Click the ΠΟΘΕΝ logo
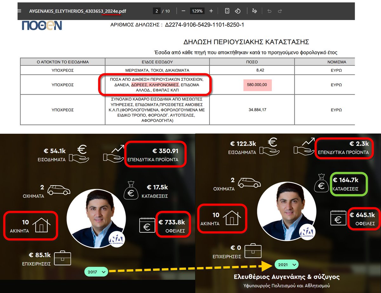This screenshot has width=381, height=293. (42, 25)
